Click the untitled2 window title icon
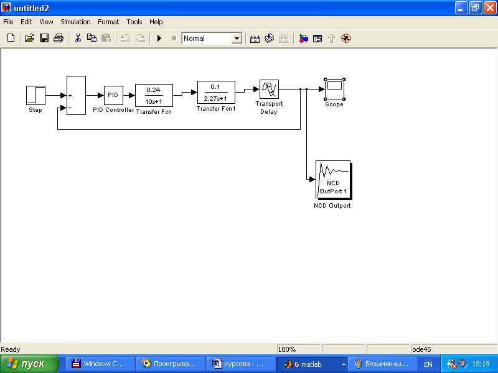 pyautogui.click(x=6, y=7)
